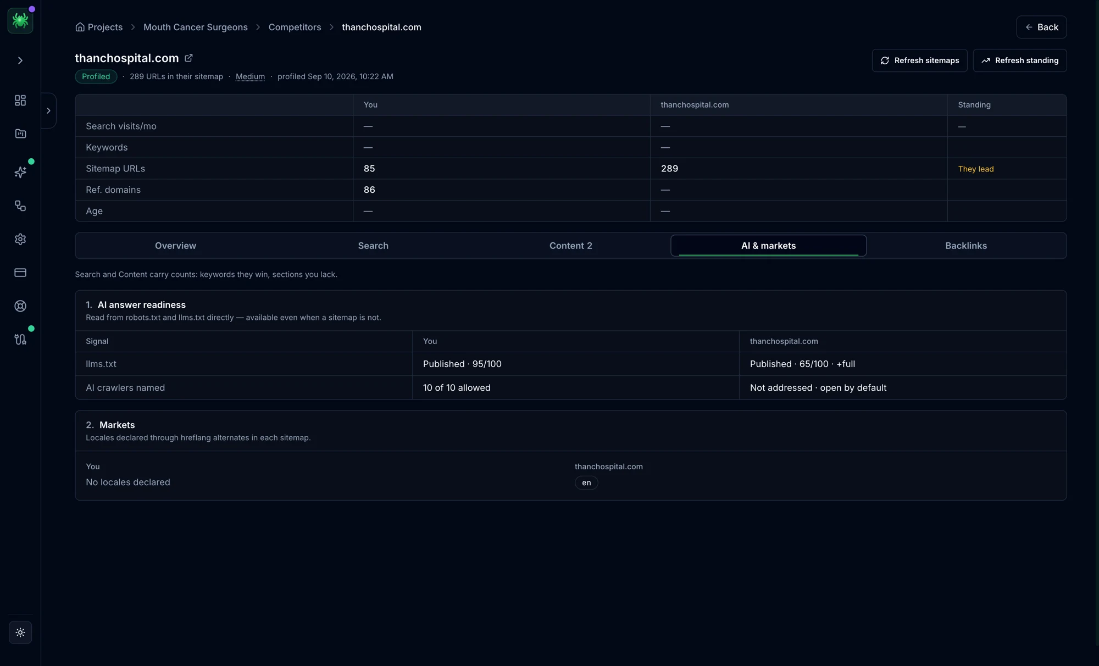Click 'Published · 65/100 · +full' cell
The image size is (1099, 666).
(802, 364)
